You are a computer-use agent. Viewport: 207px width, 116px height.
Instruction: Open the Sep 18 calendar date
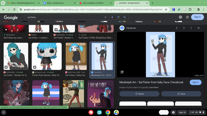pyautogui.click(x=182, y=112)
